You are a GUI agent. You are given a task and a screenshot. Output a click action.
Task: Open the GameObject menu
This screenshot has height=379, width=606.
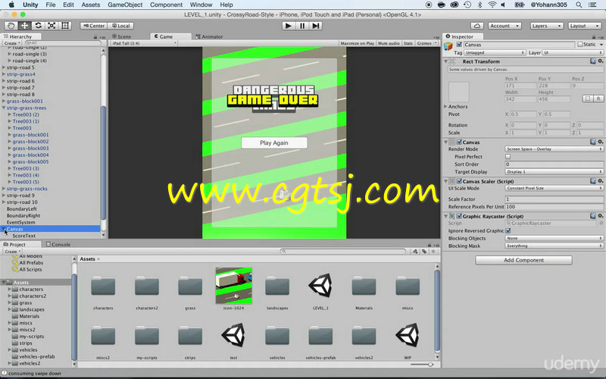coord(125,5)
